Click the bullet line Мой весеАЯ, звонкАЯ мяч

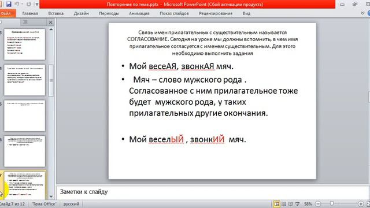pyautogui.click(x=181, y=66)
